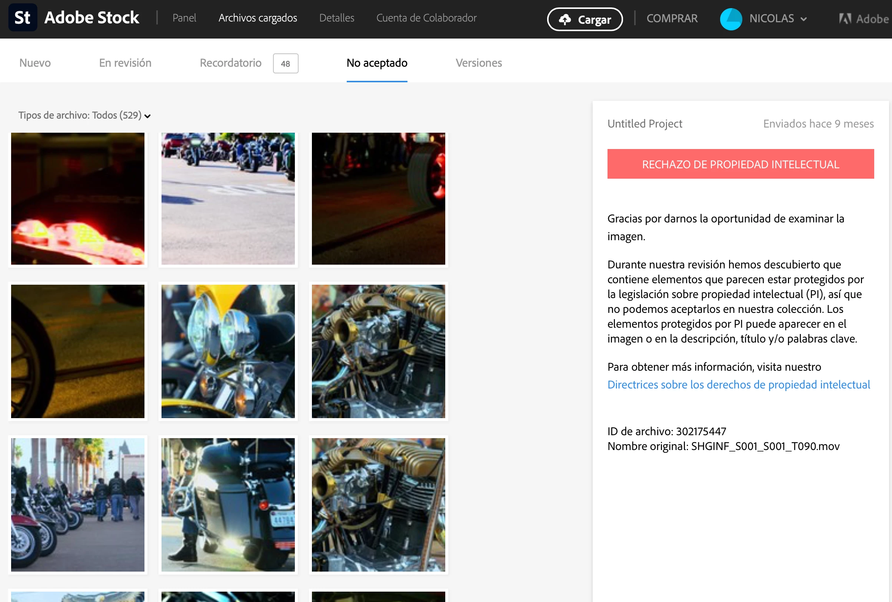Go to Detalles in the header
892x602 pixels.
336,18
